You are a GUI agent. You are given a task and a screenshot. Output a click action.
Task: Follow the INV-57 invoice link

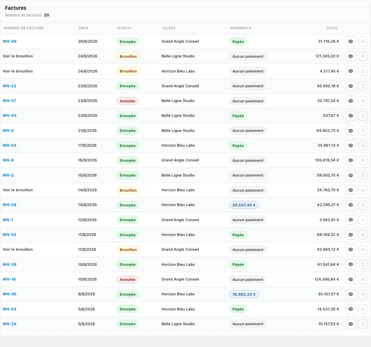coord(9,101)
